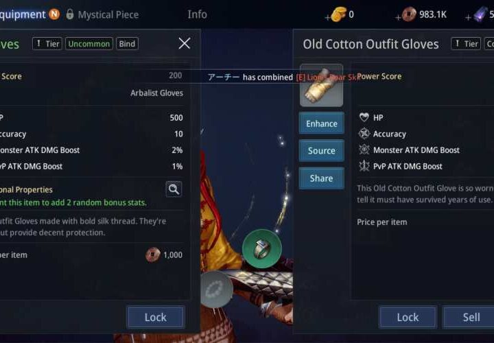The width and height of the screenshot is (494, 343).
Task: Open the Old Cotton Outfit Gloves thumbnail
Action: coord(321,85)
